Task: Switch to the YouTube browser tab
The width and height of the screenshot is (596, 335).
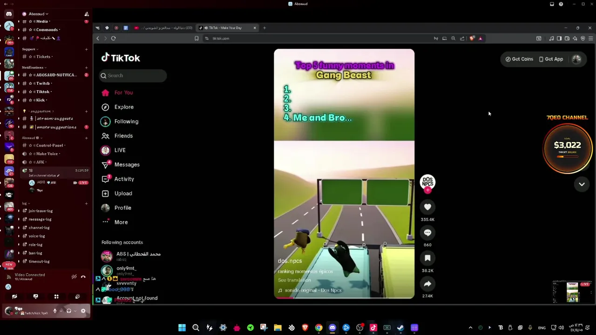Action: [x=163, y=28]
